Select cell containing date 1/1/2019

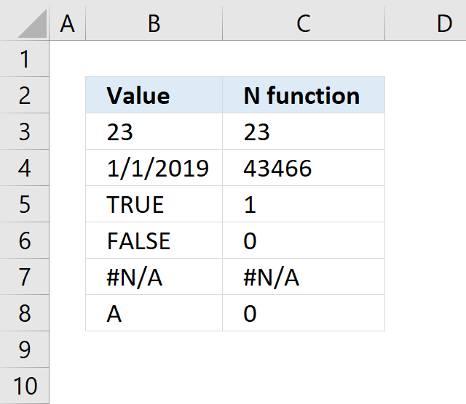coord(154,168)
